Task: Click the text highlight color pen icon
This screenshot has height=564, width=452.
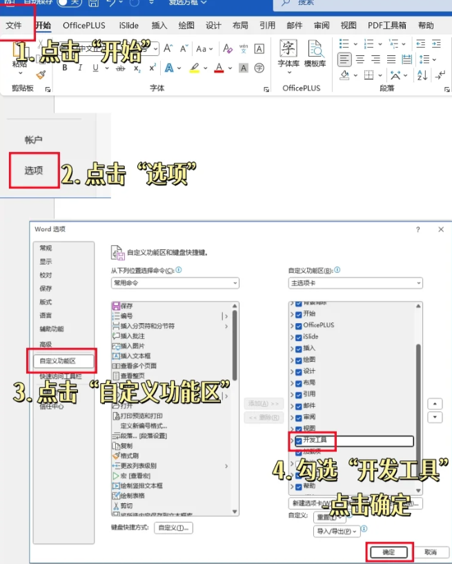Action: (x=195, y=68)
